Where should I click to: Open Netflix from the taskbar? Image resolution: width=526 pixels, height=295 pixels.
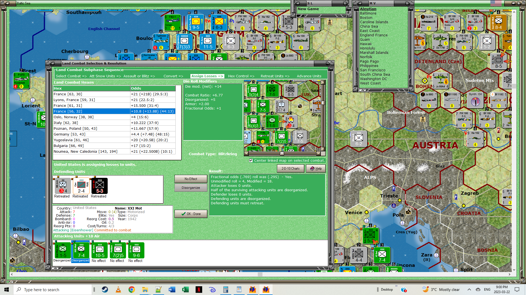[199, 290]
